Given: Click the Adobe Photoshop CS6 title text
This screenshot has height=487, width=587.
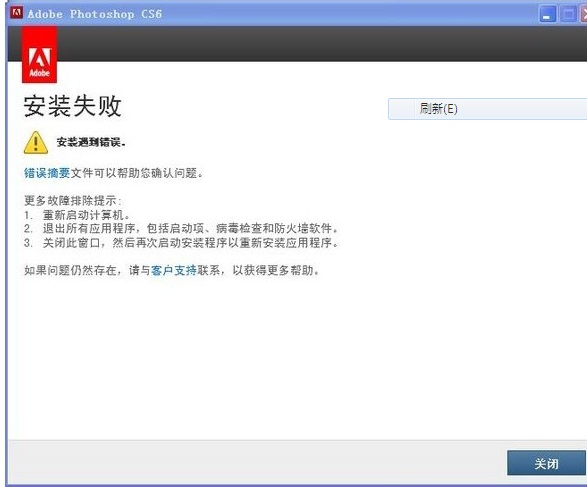Looking at the screenshot, I should (x=95, y=14).
